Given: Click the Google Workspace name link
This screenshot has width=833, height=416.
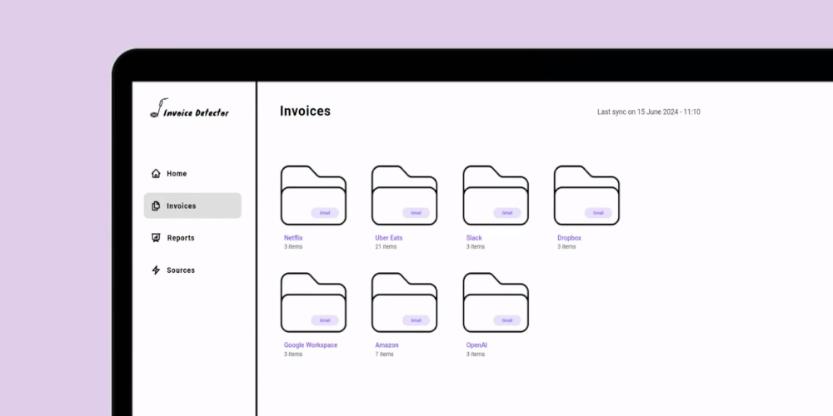Looking at the screenshot, I should [x=311, y=345].
